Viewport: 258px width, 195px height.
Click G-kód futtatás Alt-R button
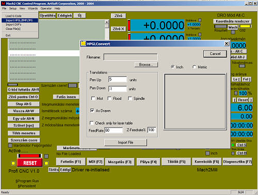tap(23, 90)
